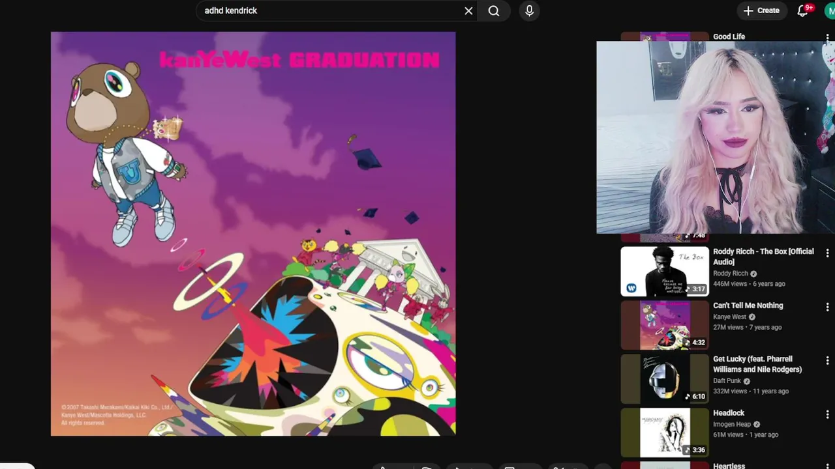Click the magnifying glass search button
The width and height of the screenshot is (835, 469).
(494, 10)
